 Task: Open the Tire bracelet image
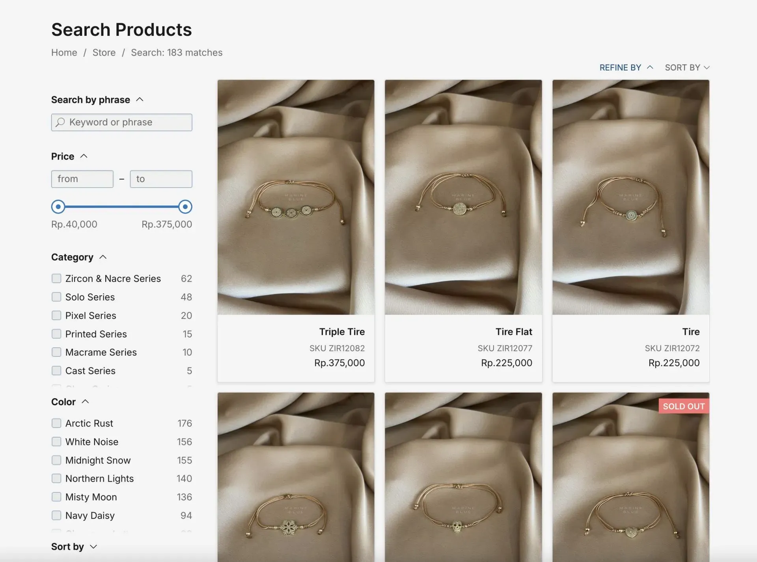631,197
